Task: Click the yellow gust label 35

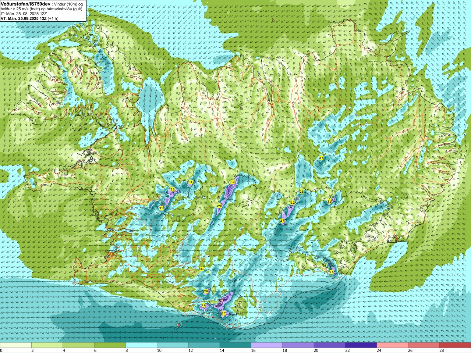Action: [172, 190]
